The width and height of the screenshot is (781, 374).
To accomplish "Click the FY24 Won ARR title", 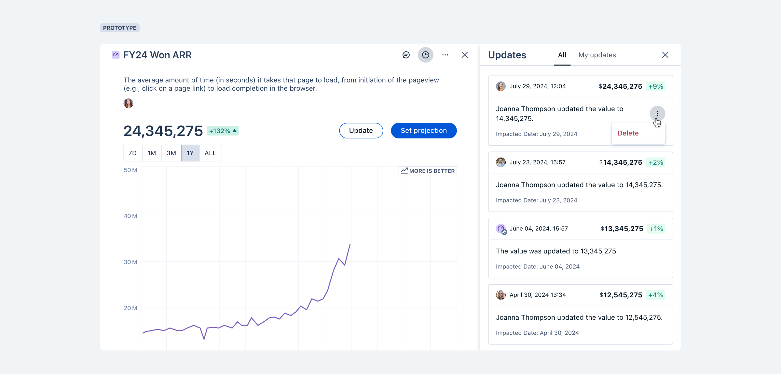I will (158, 55).
